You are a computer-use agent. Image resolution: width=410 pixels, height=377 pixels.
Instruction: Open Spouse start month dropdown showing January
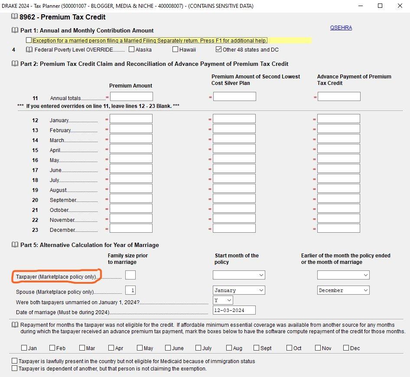click(x=239, y=290)
